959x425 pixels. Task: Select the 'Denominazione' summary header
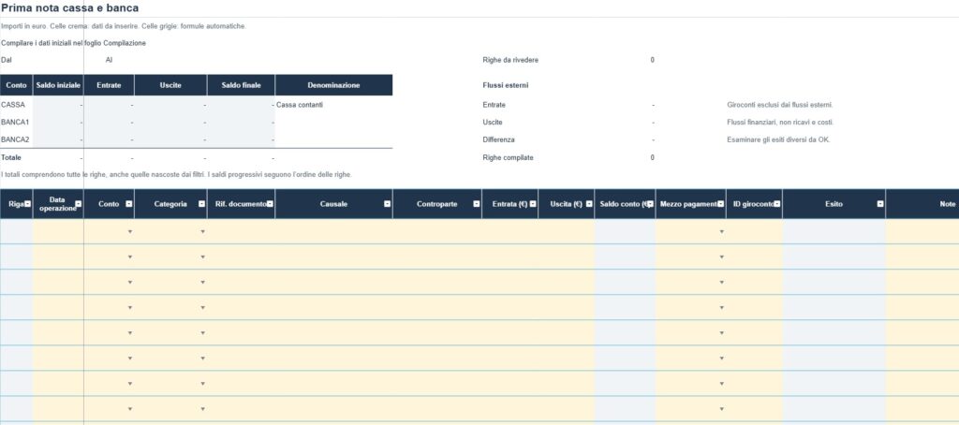[334, 85]
